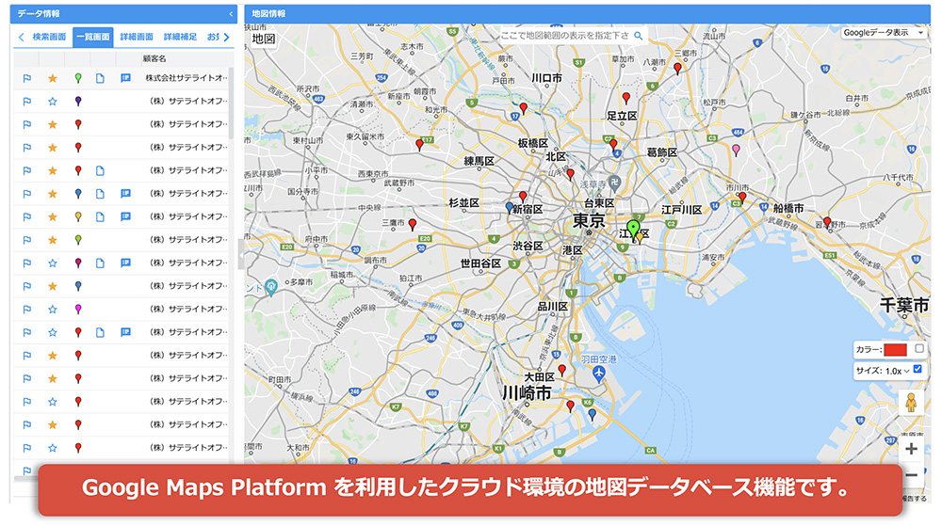This screenshot has height=526, width=942.
Task: Click the 地図 map type button
Action: [263, 39]
